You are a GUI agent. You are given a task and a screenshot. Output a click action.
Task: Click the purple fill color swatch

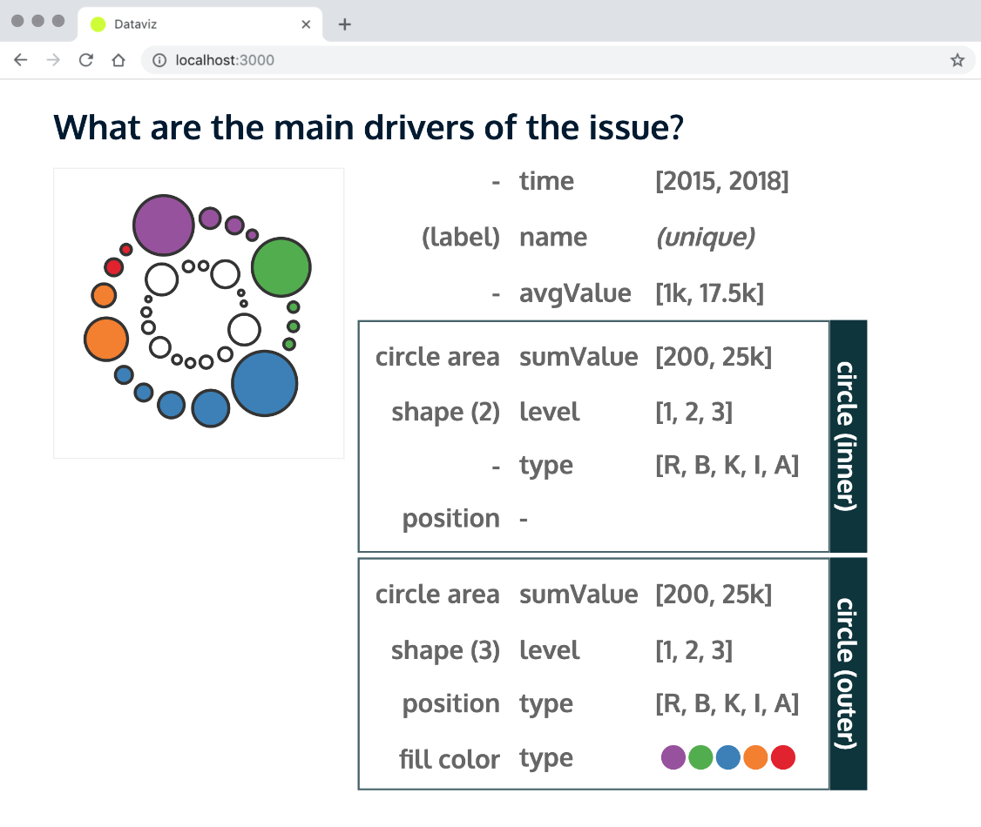673,757
